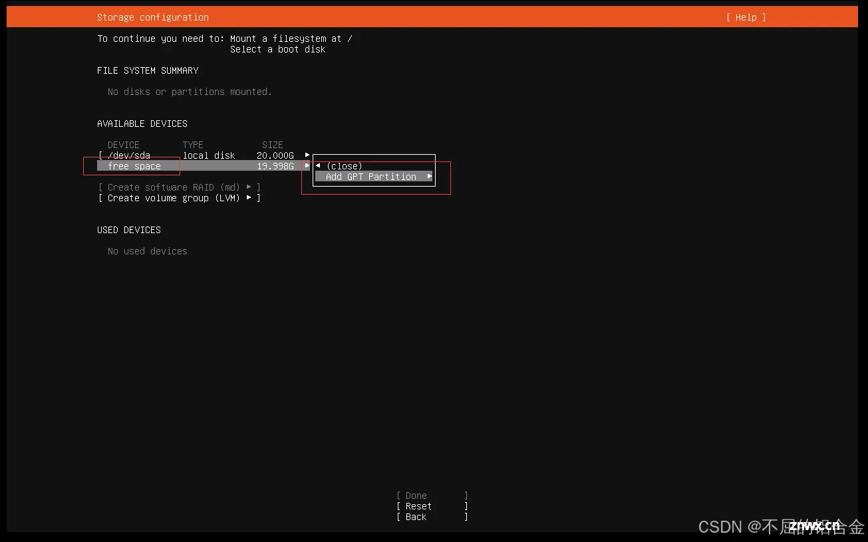
Task: Click 'Select a boot disk' instruction text
Action: pyautogui.click(x=278, y=49)
